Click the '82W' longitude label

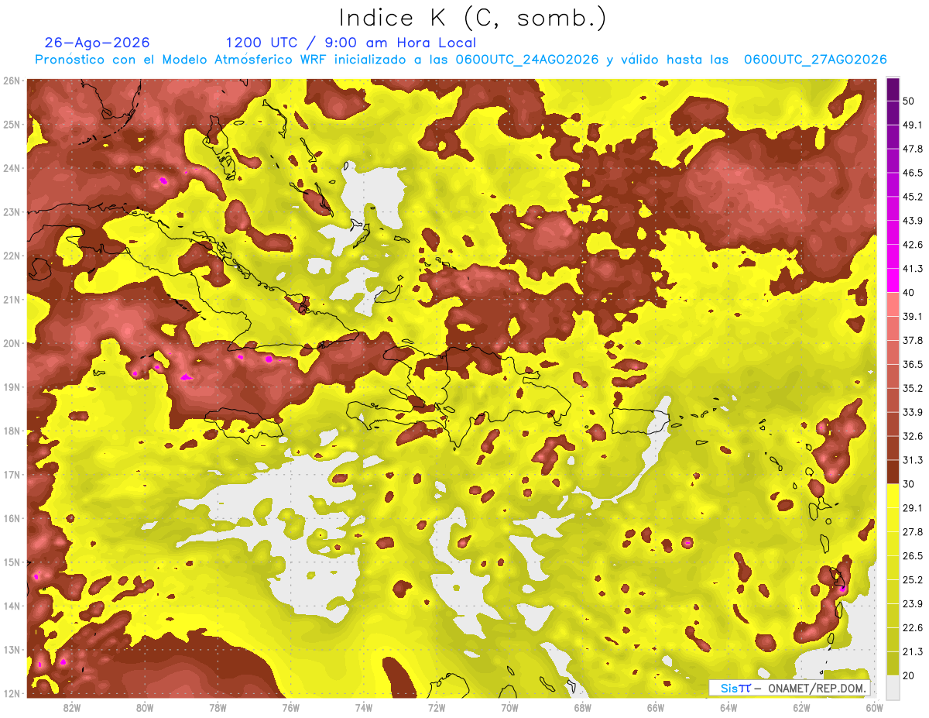pyautogui.click(x=71, y=707)
